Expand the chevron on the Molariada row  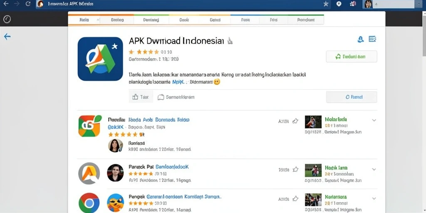(x=374, y=120)
